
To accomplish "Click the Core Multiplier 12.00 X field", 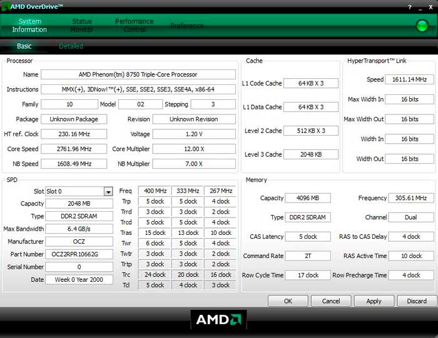I will coord(194,149).
